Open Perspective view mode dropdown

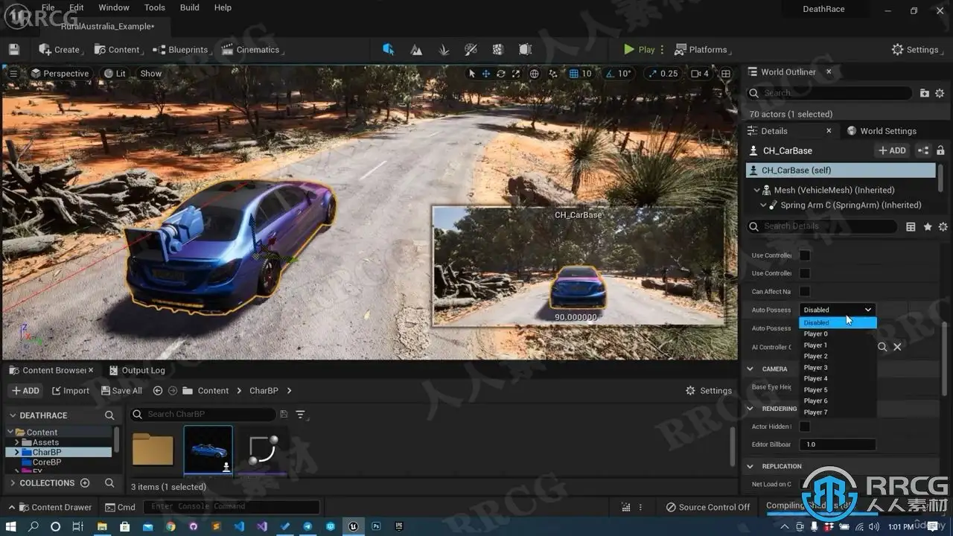(x=60, y=74)
